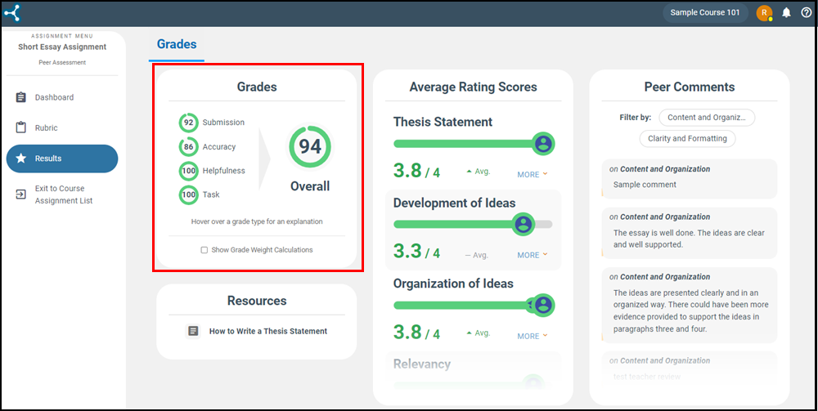The image size is (818, 411).
Task: Expand MORE under Development of Ideas
Action: pos(532,255)
